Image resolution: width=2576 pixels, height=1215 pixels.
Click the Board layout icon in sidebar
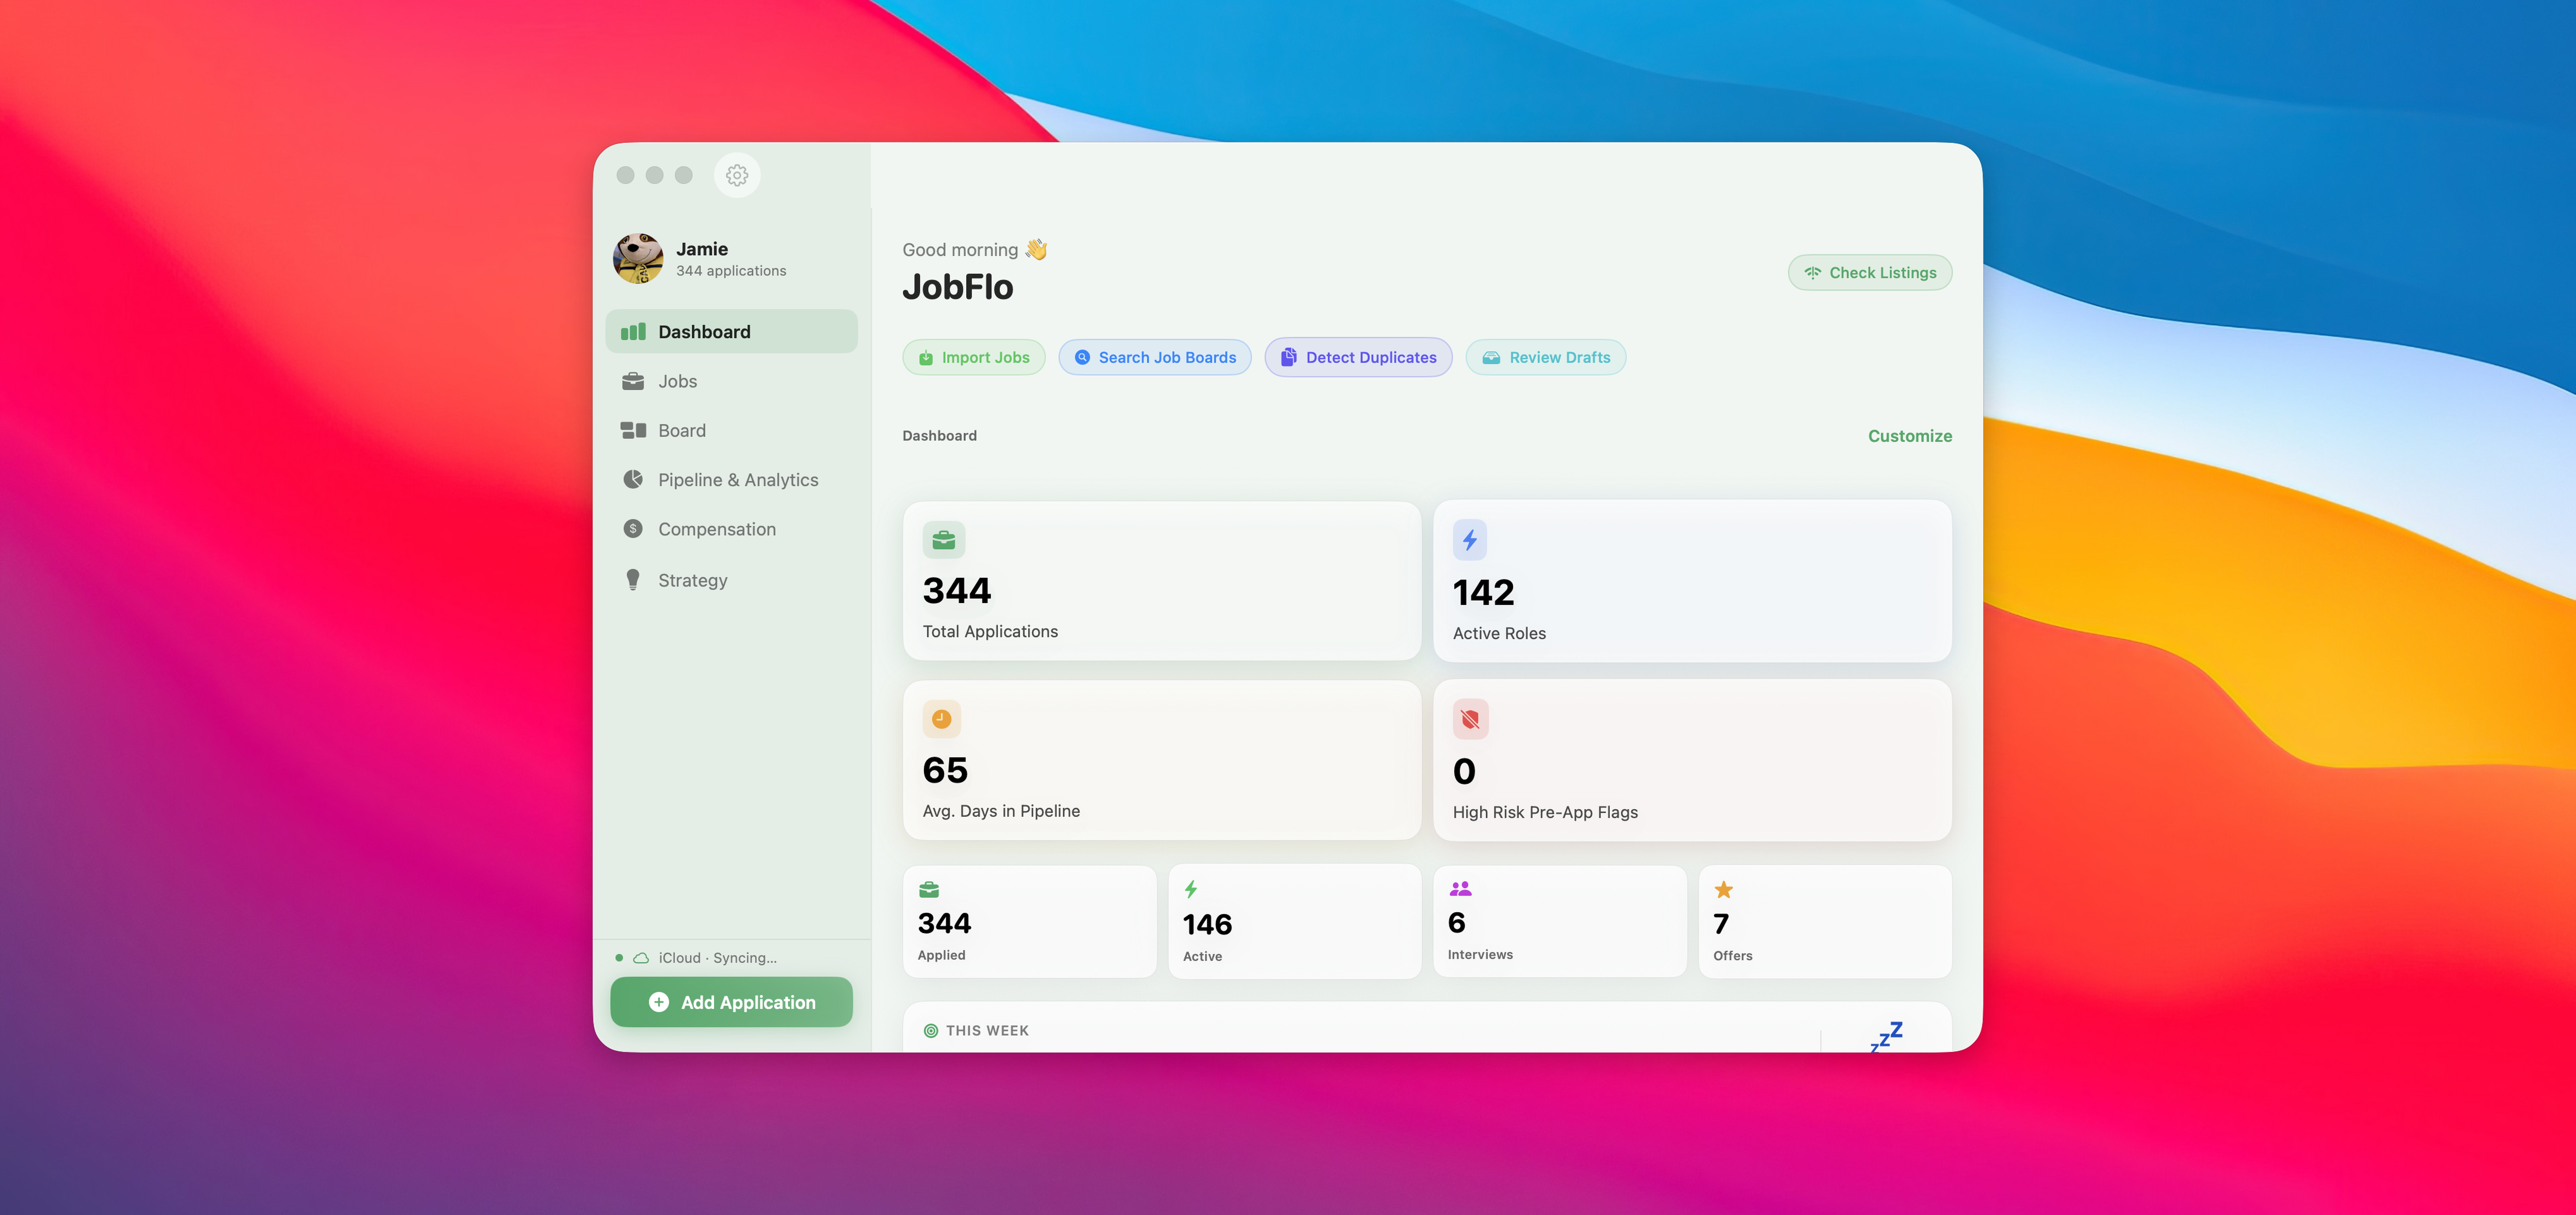click(x=633, y=430)
